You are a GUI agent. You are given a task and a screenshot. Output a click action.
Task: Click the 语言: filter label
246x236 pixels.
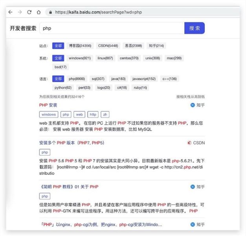coord(44,79)
